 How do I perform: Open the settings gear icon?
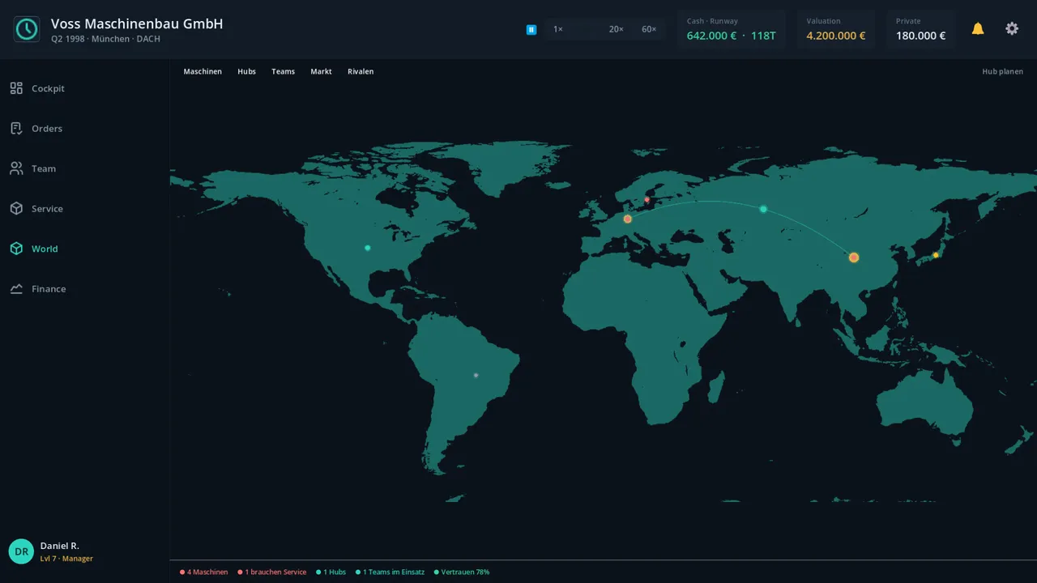pyautogui.click(x=1012, y=29)
